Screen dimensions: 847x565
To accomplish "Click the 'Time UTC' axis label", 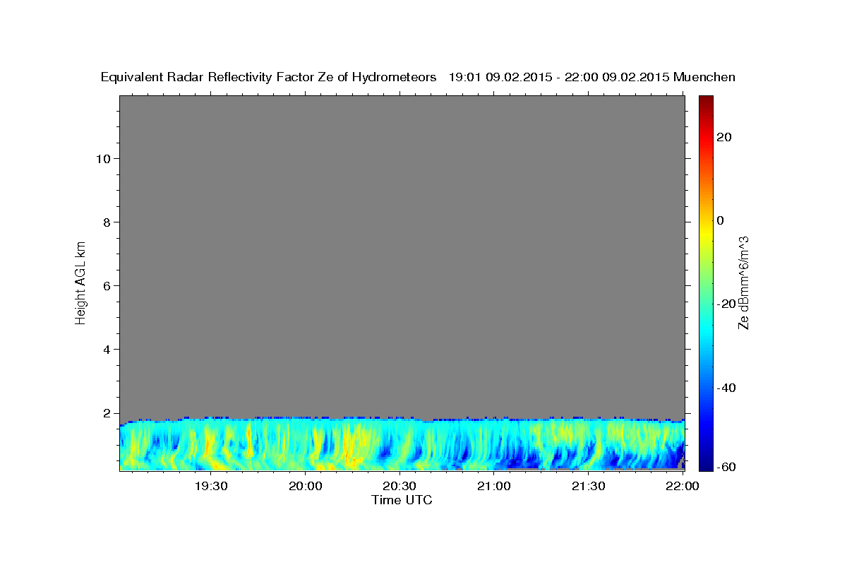I will coord(402,500).
